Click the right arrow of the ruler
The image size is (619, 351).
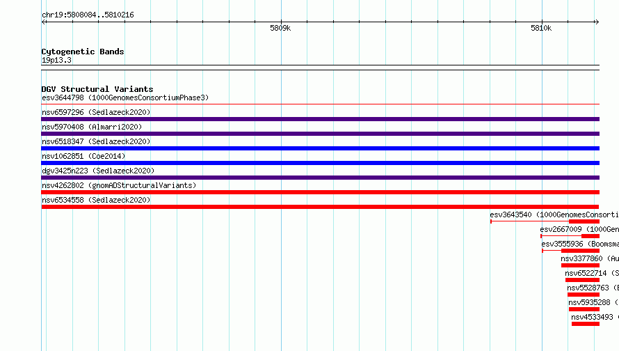[597, 22]
